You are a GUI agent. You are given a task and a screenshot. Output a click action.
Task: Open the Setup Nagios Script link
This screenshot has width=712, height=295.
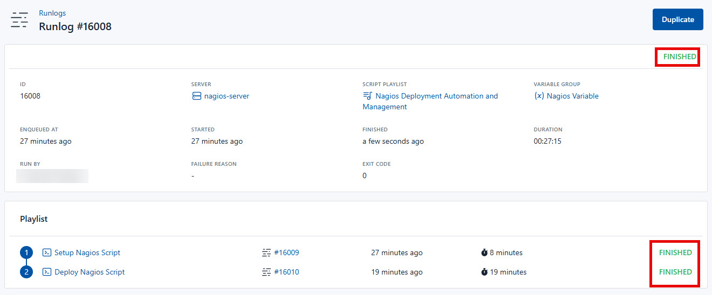[x=87, y=252]
